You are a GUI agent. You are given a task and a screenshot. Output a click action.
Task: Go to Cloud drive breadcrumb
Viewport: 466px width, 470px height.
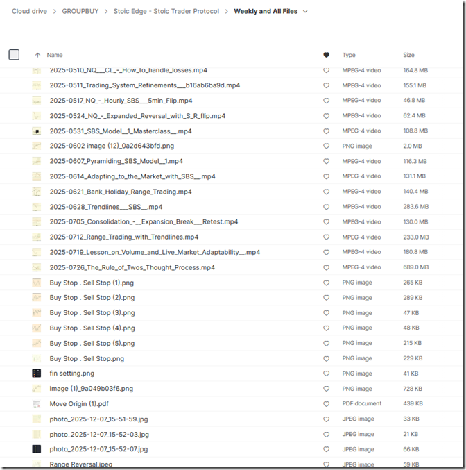[x=30, y=12]
